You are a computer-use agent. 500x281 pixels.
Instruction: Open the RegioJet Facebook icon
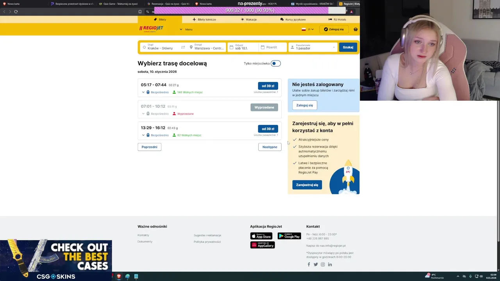[309, 265]
